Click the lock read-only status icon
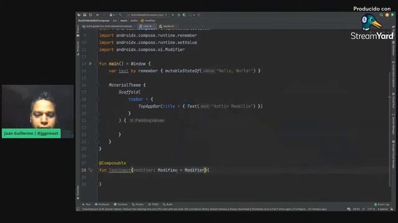This screenshot has width=398, height=223. pyautogui.click(x=392, y=209)
